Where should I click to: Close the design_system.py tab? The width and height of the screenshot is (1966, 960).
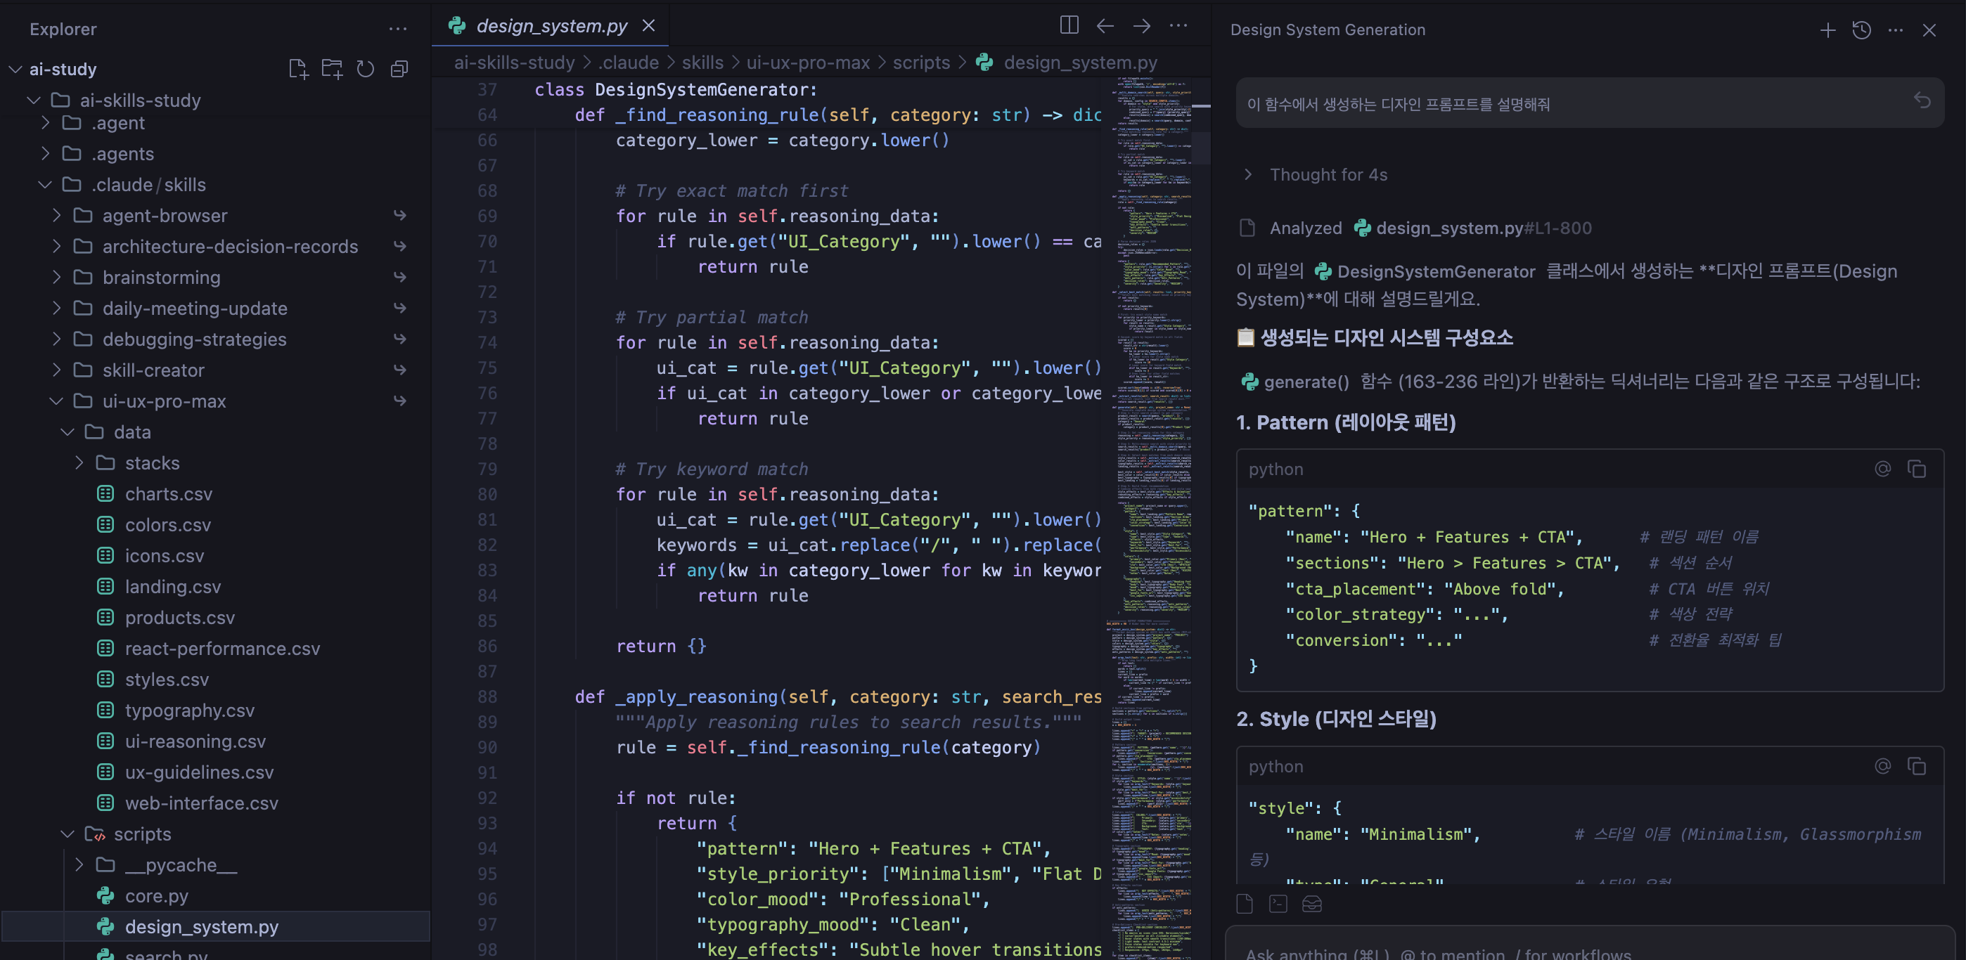[649, 26]
